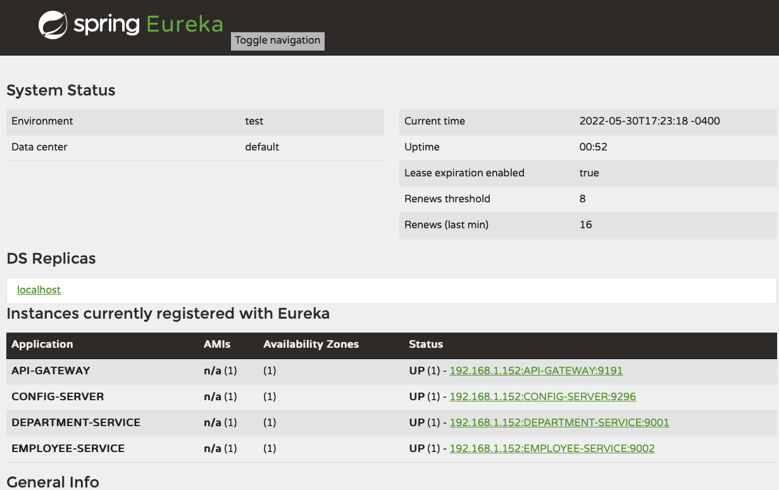Click the n/a AMI cell for API-GATEWAY

coord(220,371)
